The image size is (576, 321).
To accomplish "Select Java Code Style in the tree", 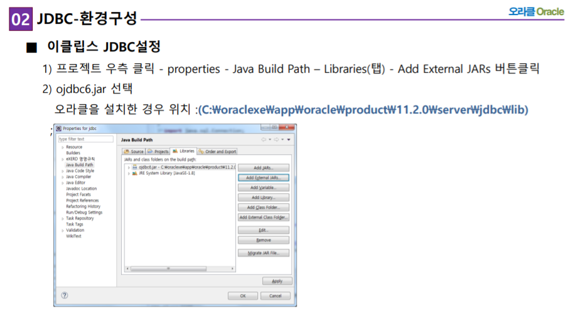I will tap(80, 171).
